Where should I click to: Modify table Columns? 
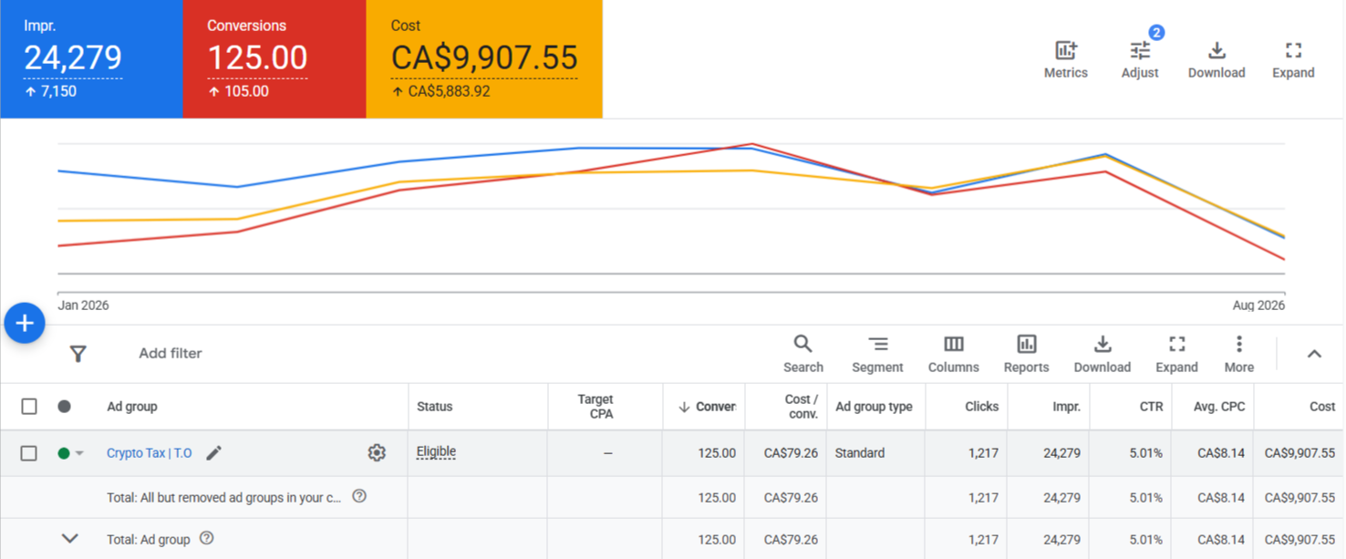click(954, 354)
